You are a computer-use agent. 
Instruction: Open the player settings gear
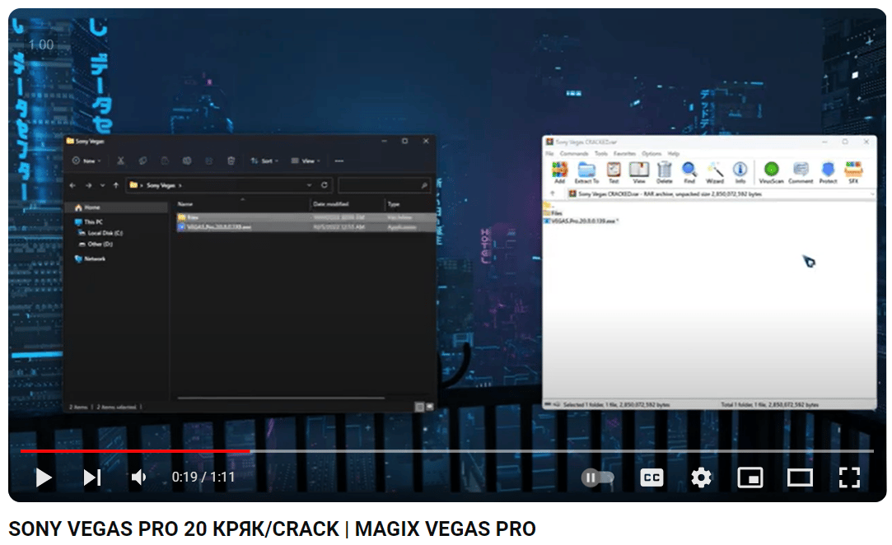pyautogui.click(x=701, y=477)
